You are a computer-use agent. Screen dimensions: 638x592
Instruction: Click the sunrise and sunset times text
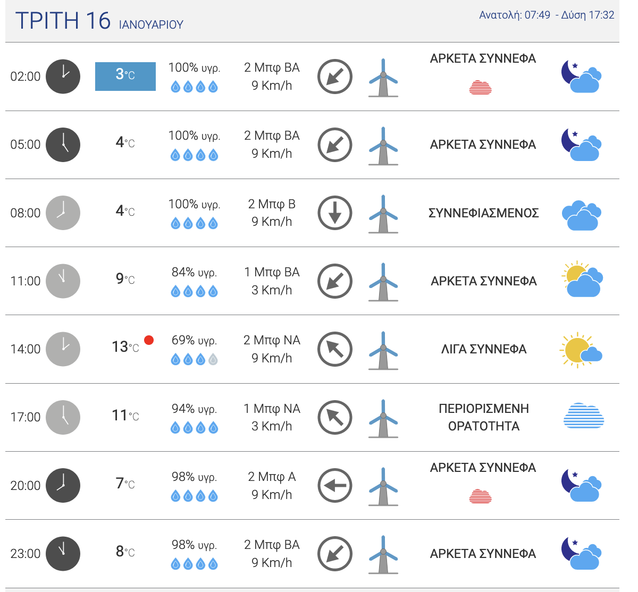coord(547,15)
